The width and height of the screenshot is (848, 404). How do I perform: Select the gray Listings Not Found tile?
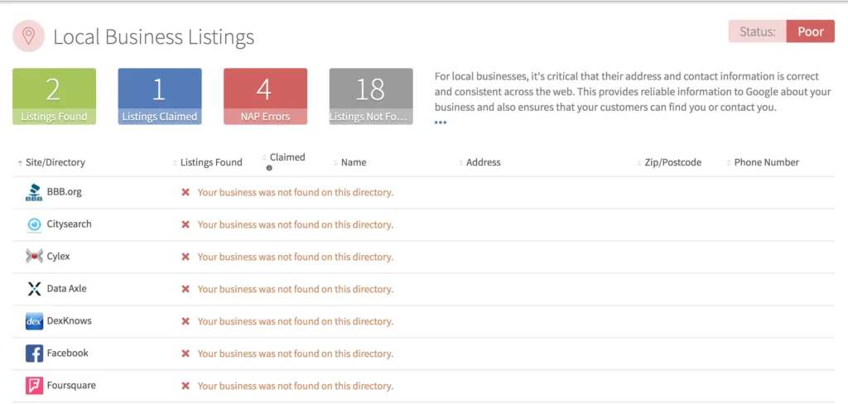tap(370, 96)
